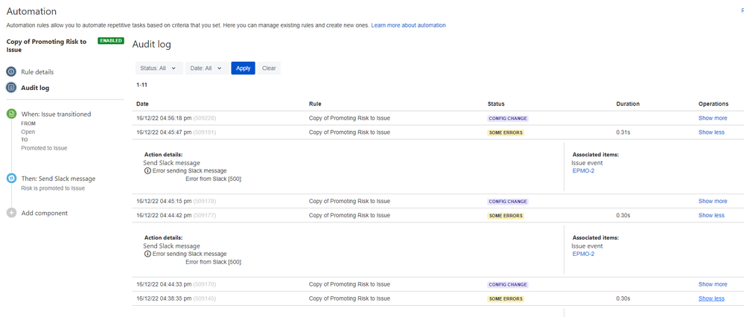The width and height of the screenshot is (744, 317).
Task: Collapse Show less for 04:45:47 pm entry
Action: (x=711, y=132)
